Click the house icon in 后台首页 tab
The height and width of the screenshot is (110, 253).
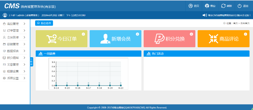click(x=39, y=23)
